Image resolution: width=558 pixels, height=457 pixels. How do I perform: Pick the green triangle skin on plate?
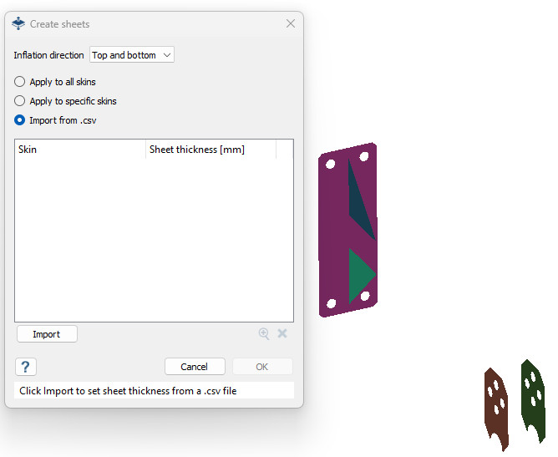[x=360, y=275]
